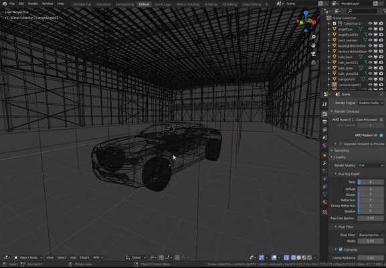Open the Particles properties tab
Viewport: 386px width, 268px height.
click(324, 171)
